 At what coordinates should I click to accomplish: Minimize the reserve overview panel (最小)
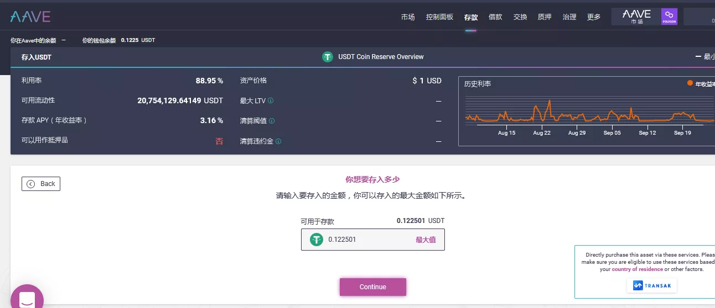tap(704, 57)
